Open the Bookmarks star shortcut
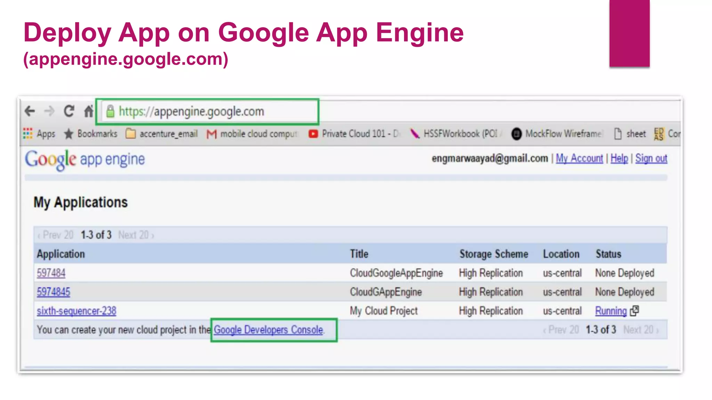 (91, 134)
